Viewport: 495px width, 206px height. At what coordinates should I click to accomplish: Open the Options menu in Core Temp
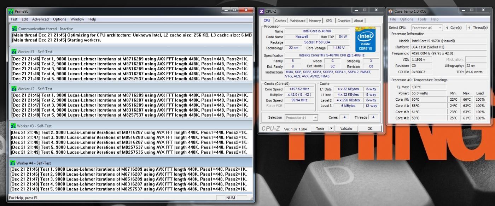(407, 19)
